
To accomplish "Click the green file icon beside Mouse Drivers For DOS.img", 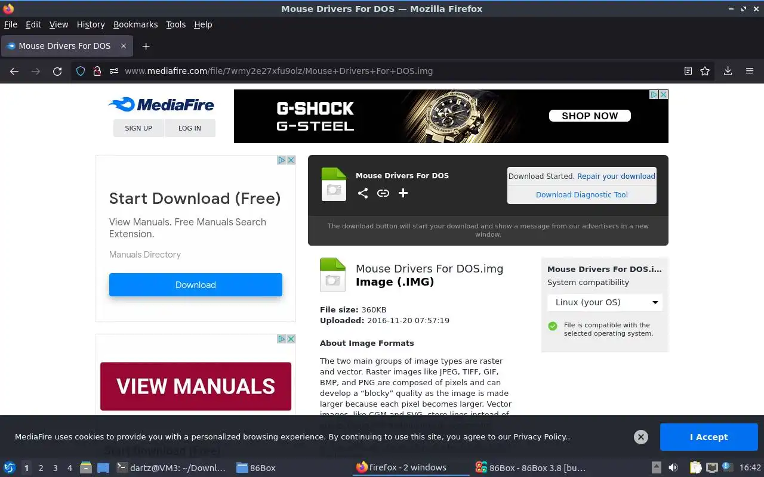I will point(332,275).
